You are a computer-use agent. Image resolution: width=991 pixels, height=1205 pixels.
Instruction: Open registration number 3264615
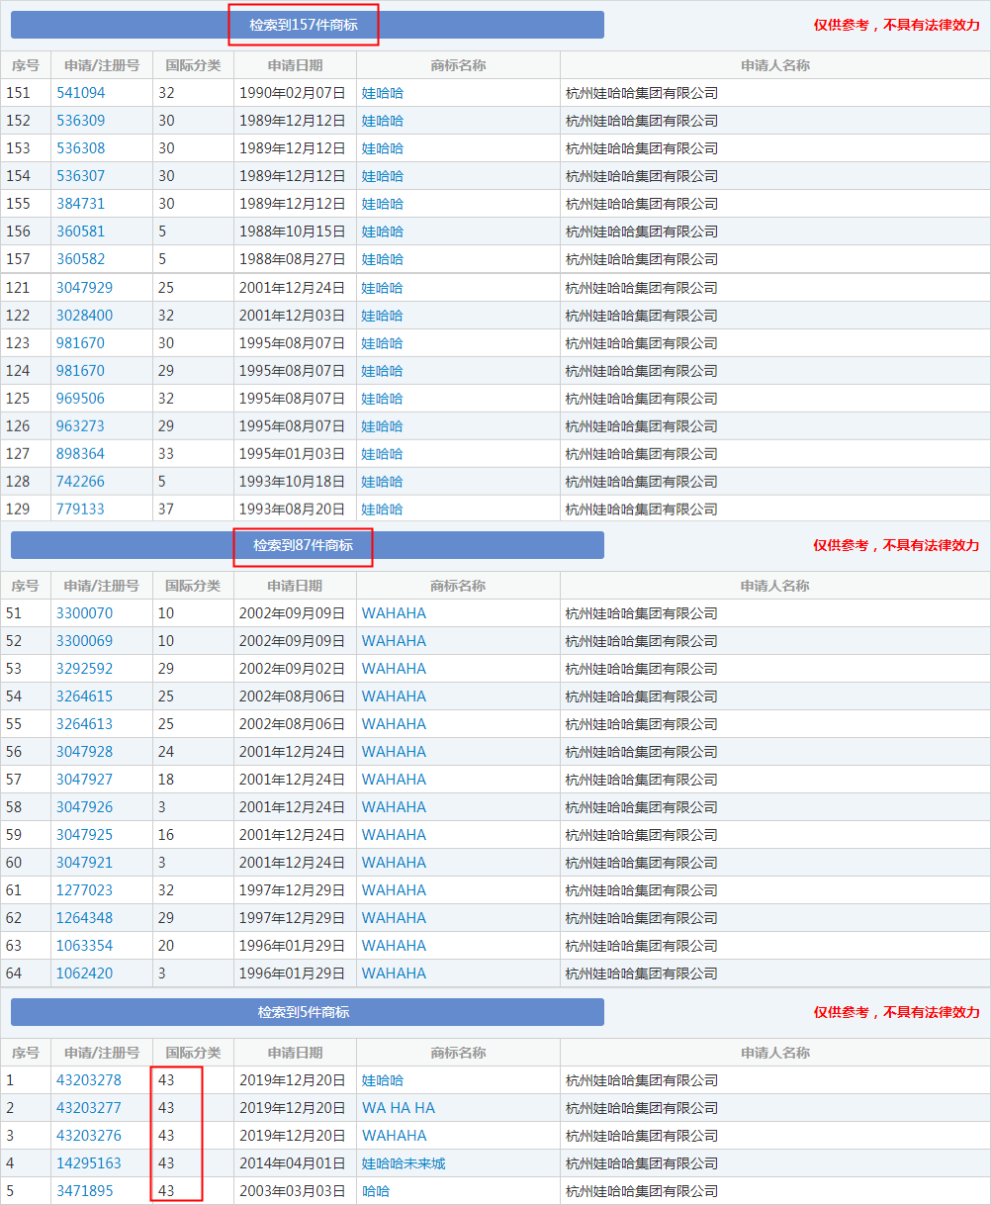coord(84,696)
